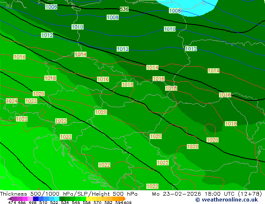Click legend value 570
This screenshot has height=204, width=265.
pyautogui.click(x=97, y=202)
